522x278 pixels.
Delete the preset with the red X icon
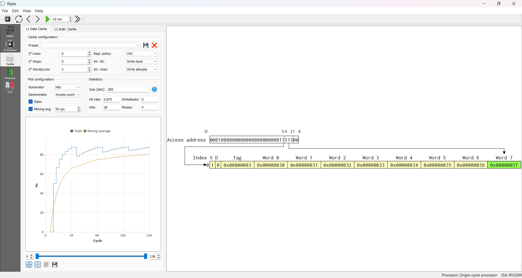pyautogui.click(x=154, y=45)
